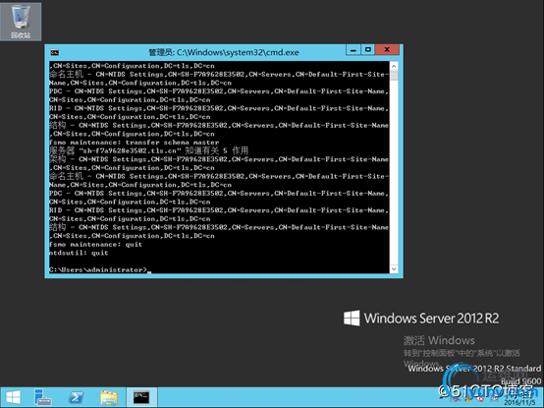Click the taskbar clock date 2016/11/5
This screenshot has width=544, height=408.
click(x=519, y=402)
